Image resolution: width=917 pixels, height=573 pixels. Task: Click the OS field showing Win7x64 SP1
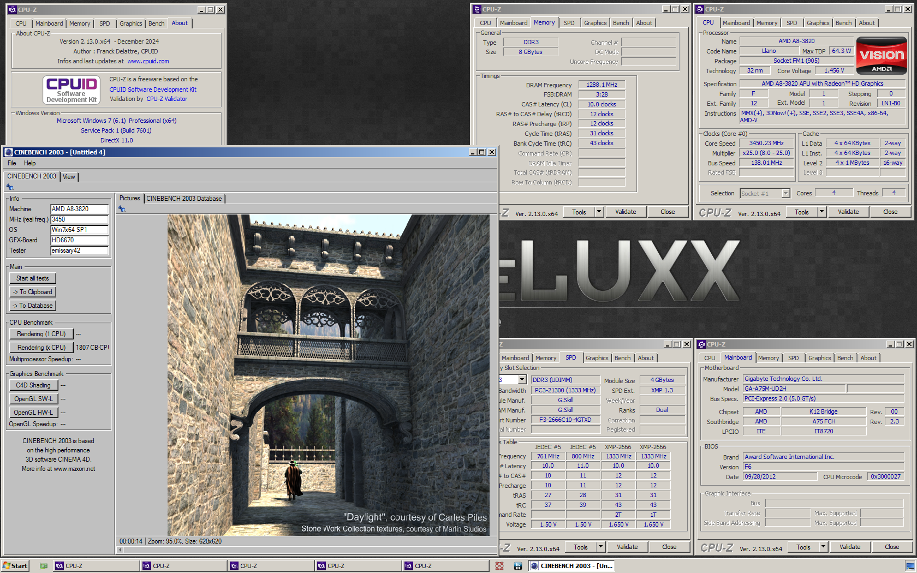coord(80,230)
